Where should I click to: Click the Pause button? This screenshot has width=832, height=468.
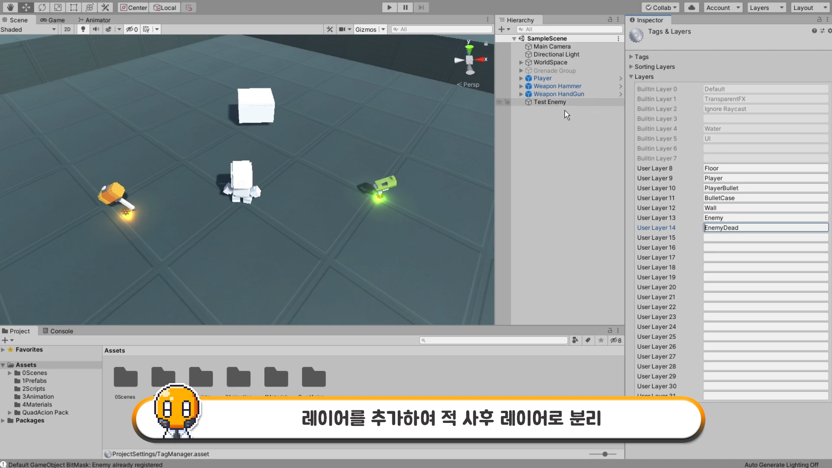pos(405,7)
